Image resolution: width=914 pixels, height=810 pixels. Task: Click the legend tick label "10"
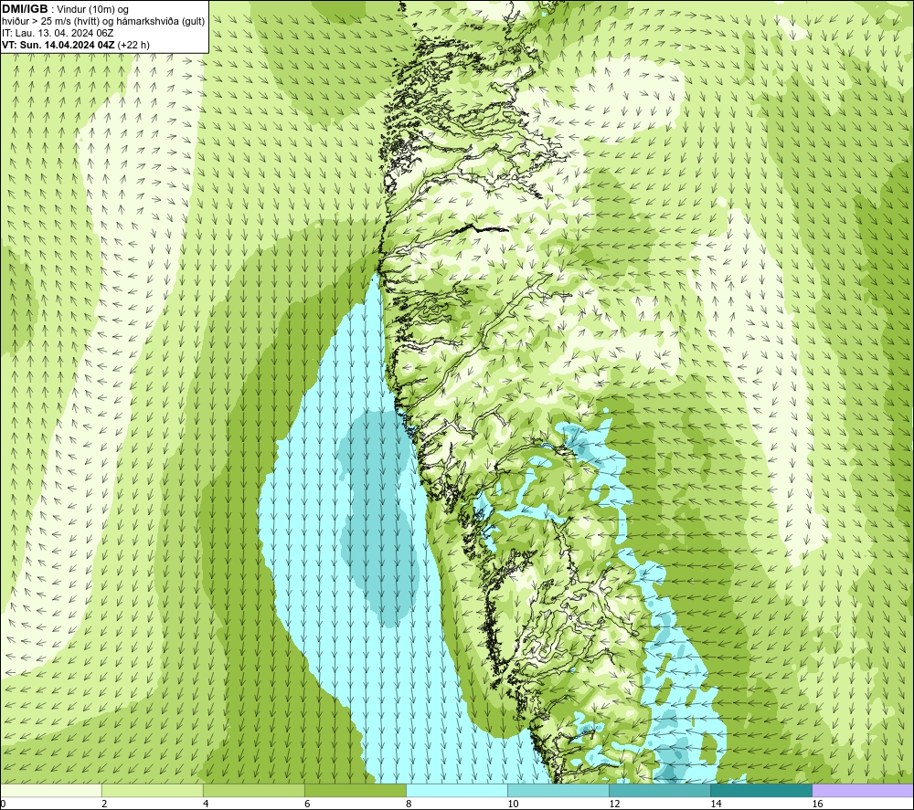513,805
